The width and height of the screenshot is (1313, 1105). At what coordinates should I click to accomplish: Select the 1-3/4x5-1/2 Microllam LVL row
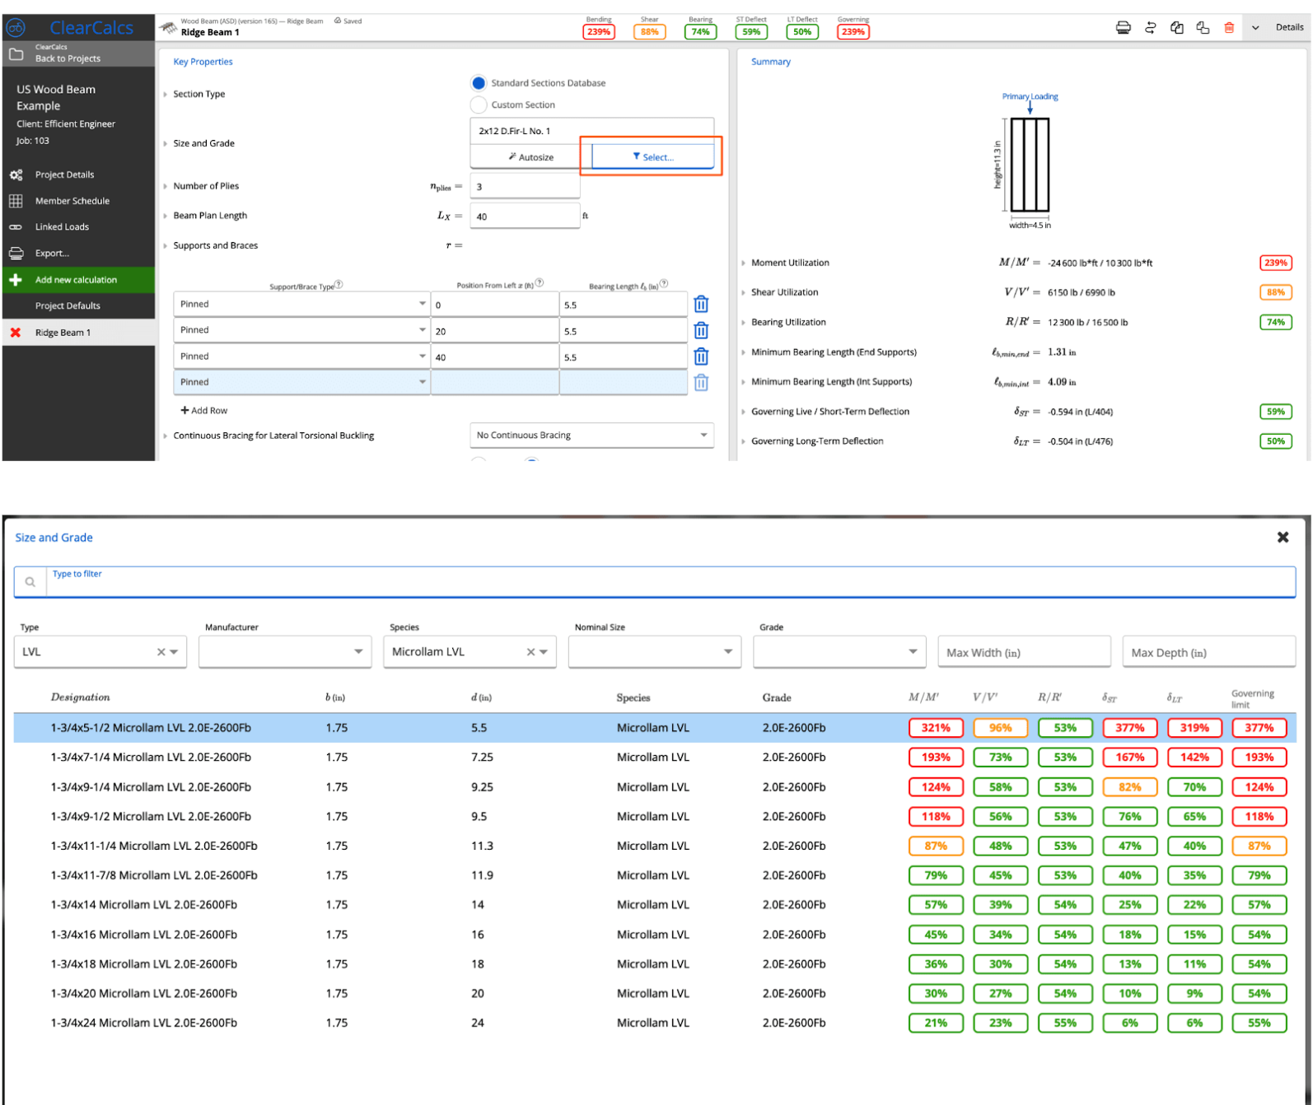coord(655,728)
